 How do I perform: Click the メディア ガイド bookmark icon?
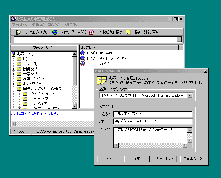coord(82,63)
